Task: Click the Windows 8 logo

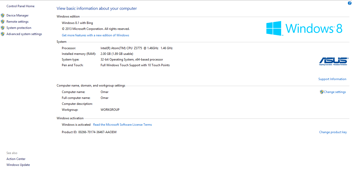Action: coord(304,28)
